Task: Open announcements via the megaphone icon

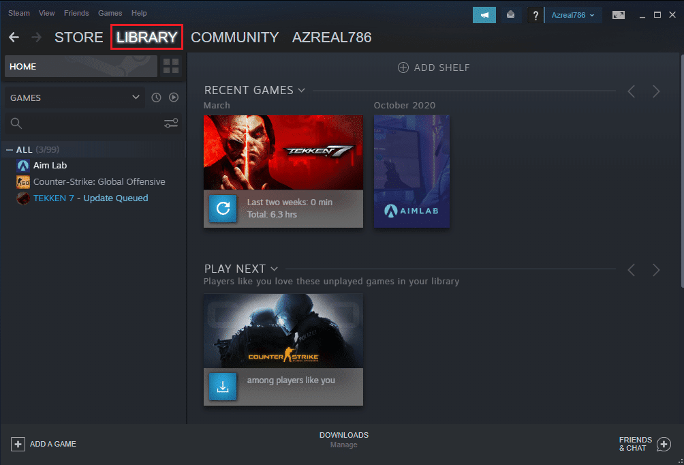Action: [x=484, y=14]
